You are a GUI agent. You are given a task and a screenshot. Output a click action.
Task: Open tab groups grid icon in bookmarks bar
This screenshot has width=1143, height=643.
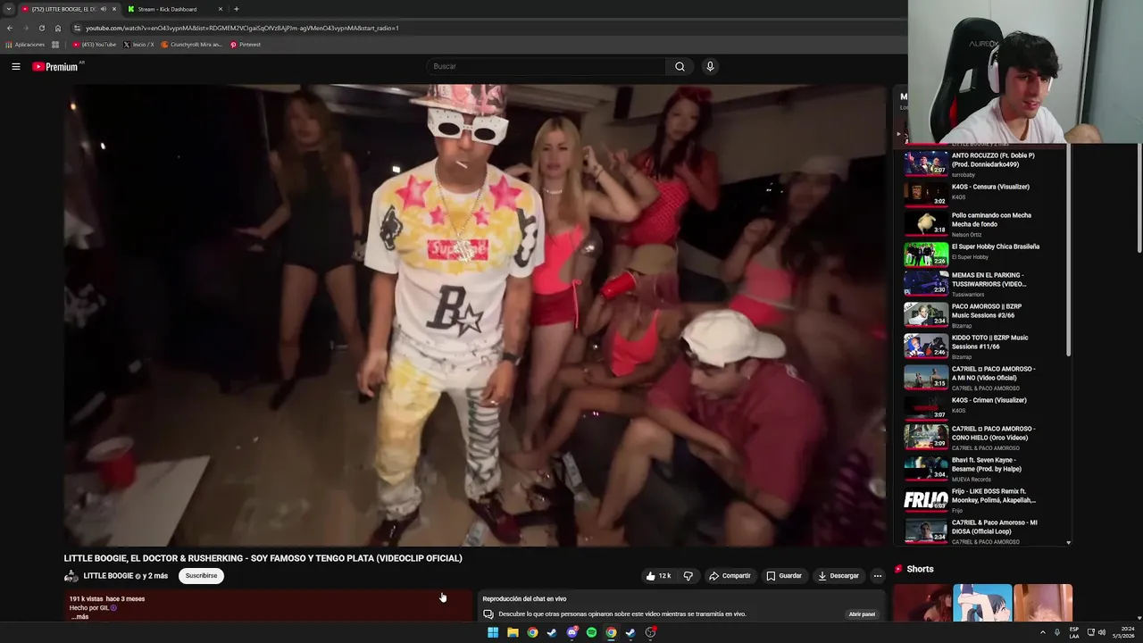[55, 45]
